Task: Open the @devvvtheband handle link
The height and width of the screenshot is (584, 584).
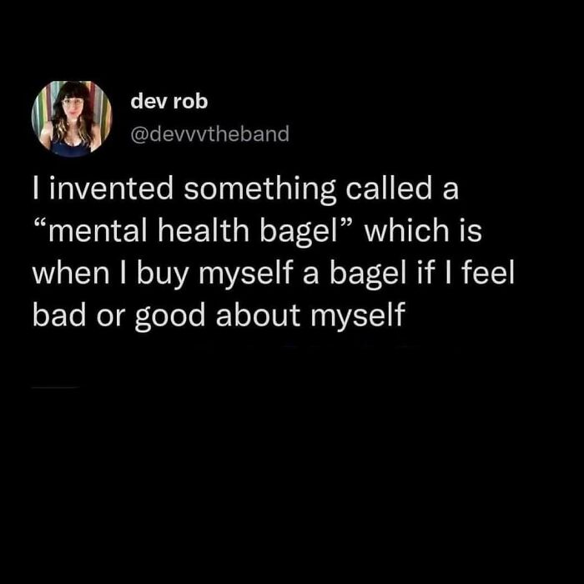Action: (x=210, y=133)
